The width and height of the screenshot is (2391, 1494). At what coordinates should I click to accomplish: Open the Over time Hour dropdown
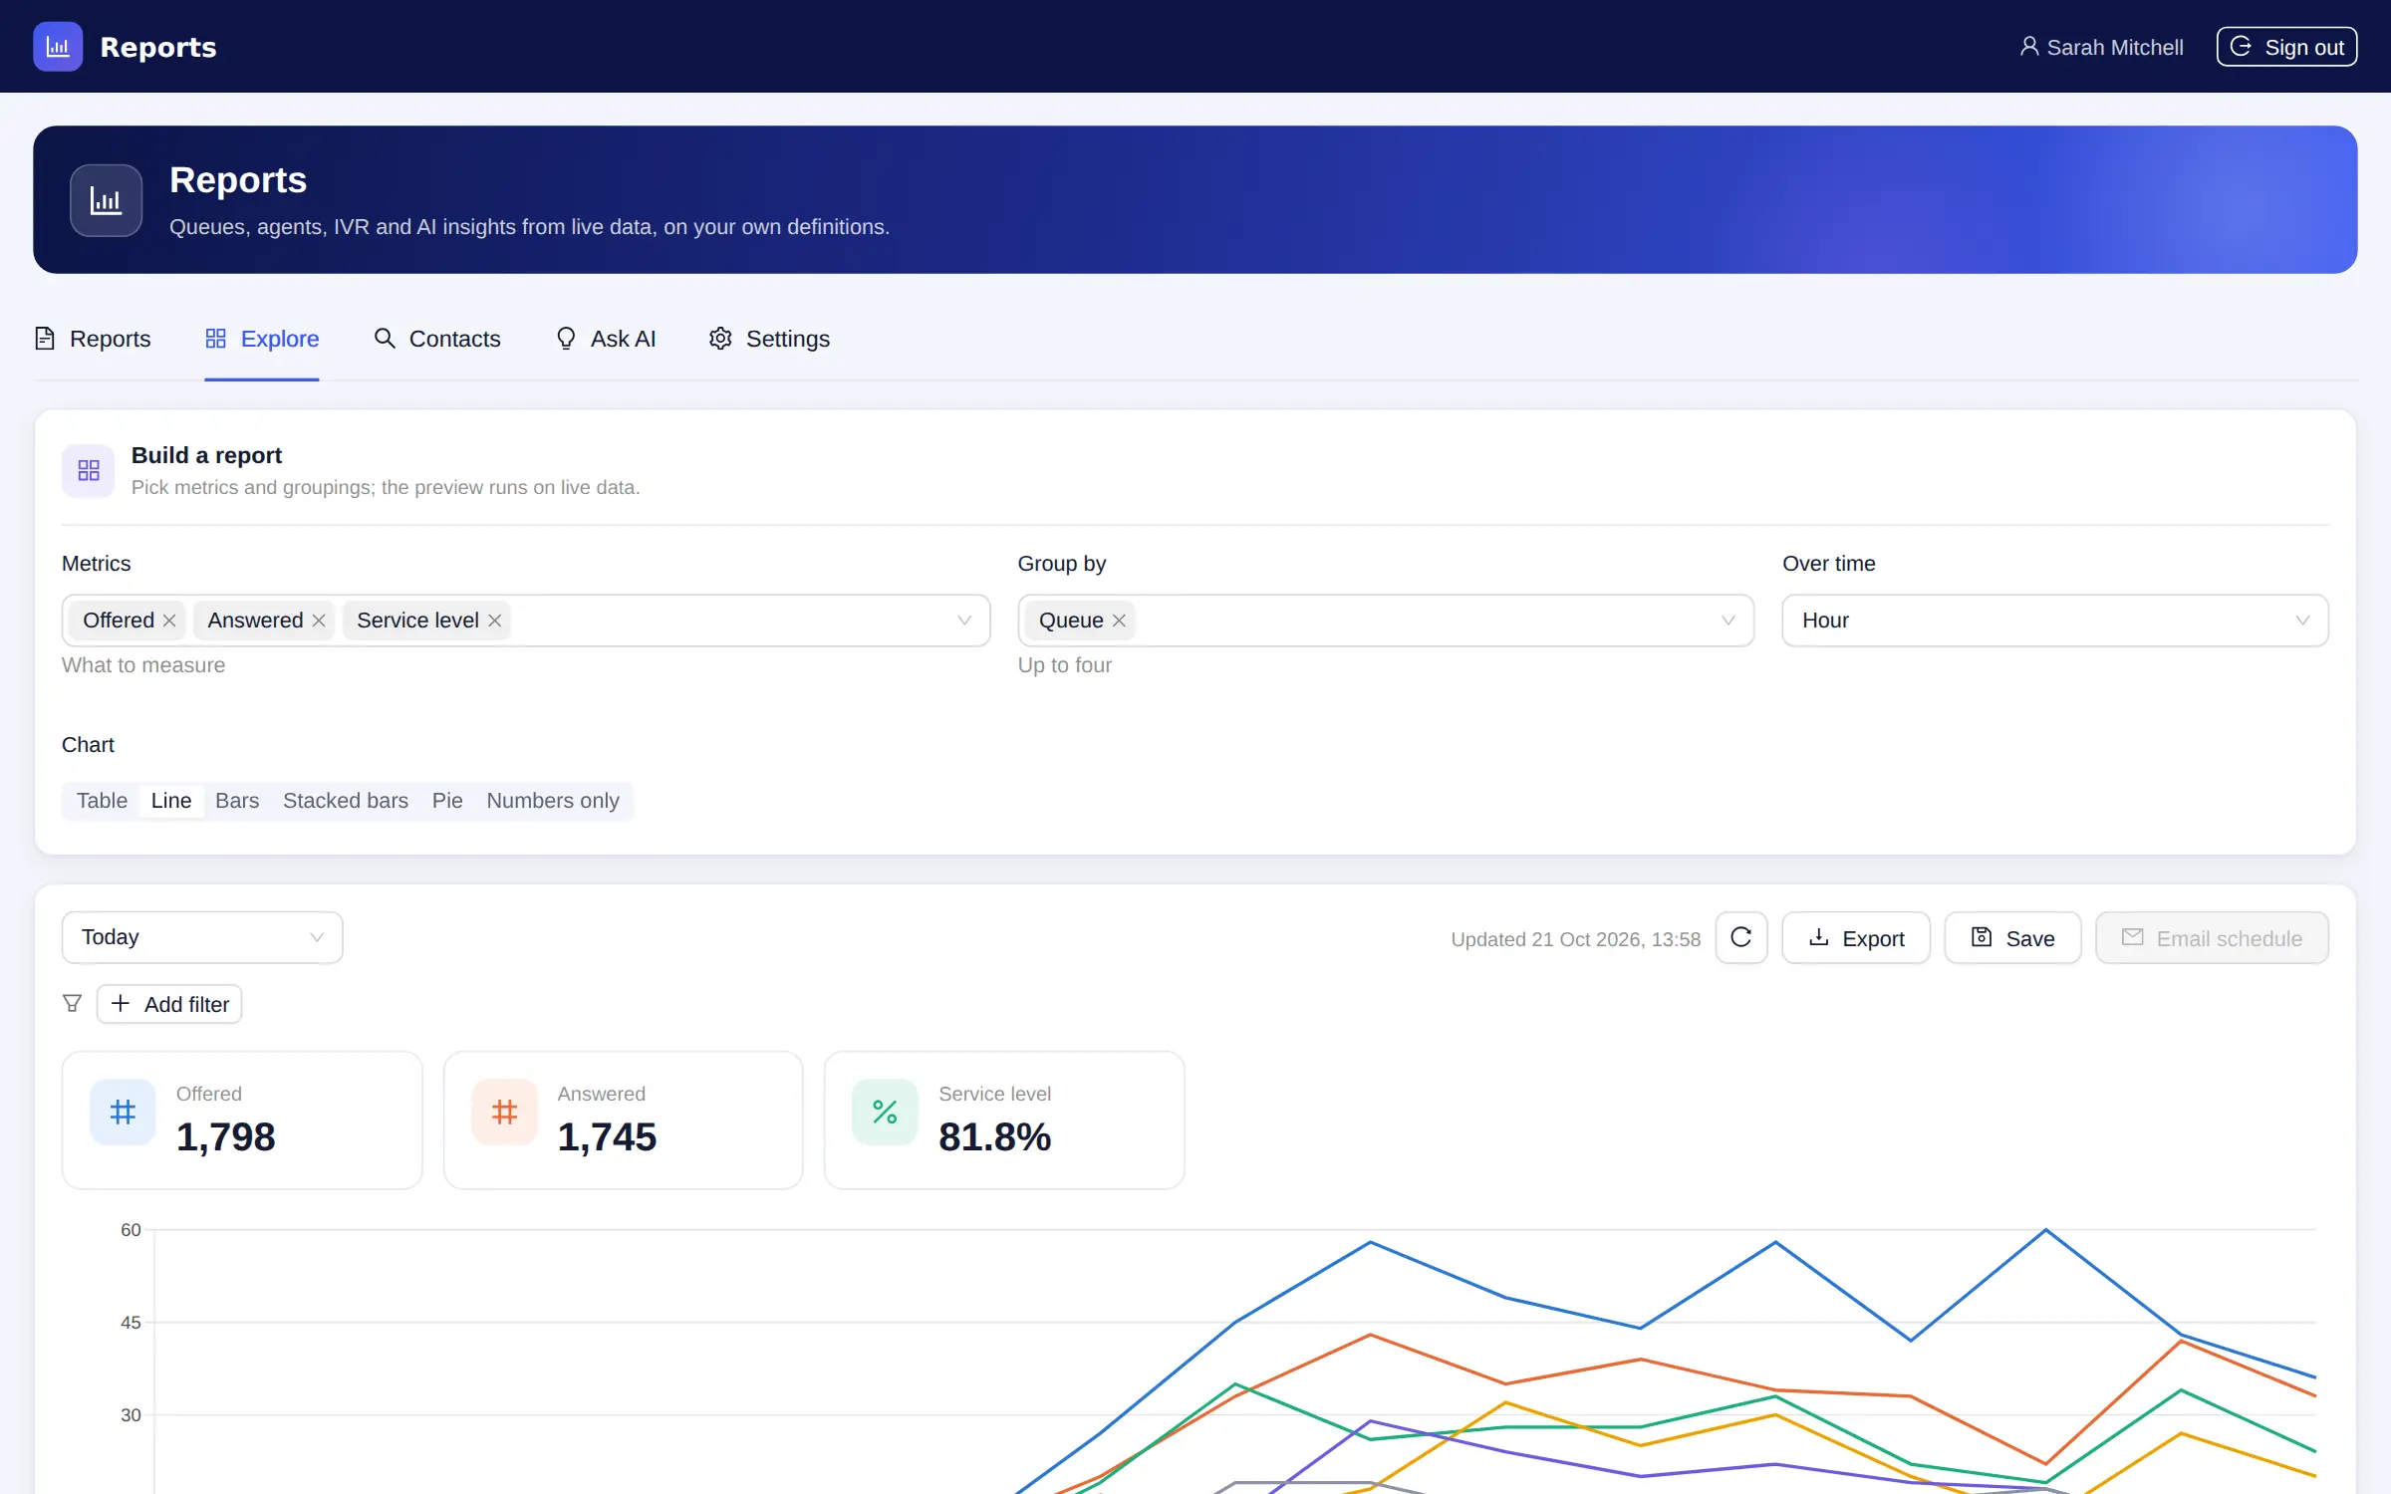click(x=2055, y=621)
